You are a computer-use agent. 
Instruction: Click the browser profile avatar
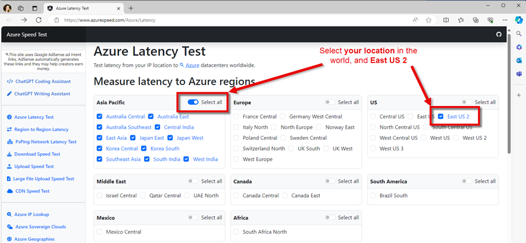tap(8, 8)
